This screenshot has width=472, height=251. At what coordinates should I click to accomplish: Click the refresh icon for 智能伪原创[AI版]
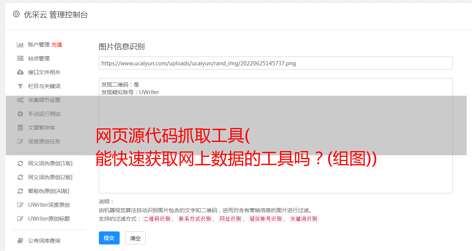(20, 191)
